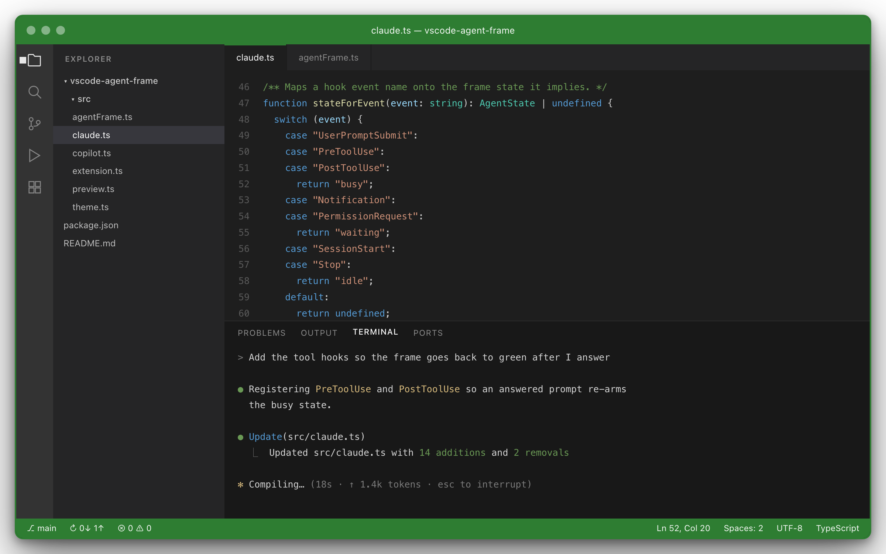Screen dimensions: 886x554
Task: Click the main branch status item
Action: pyautogui.click(x=42, y=528)
